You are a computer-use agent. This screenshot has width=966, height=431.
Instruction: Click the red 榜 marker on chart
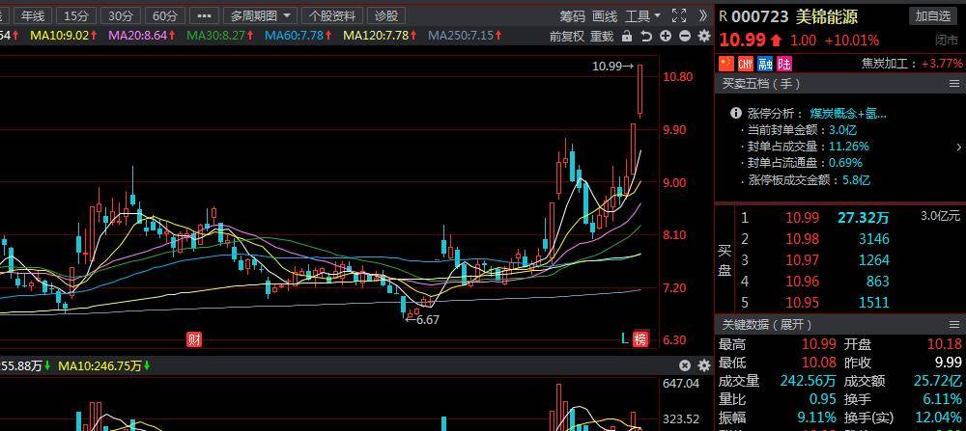(640, 339)
